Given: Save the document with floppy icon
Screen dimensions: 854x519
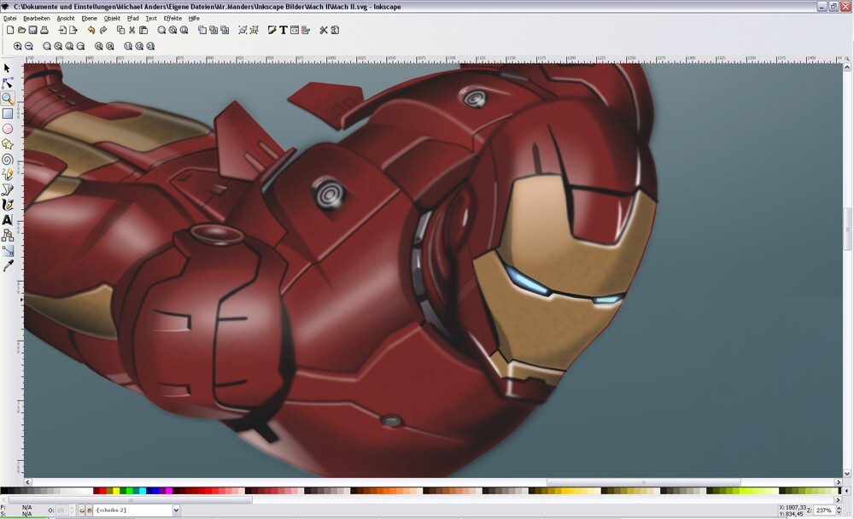Looking at the screenshot, I should [32, 31].
